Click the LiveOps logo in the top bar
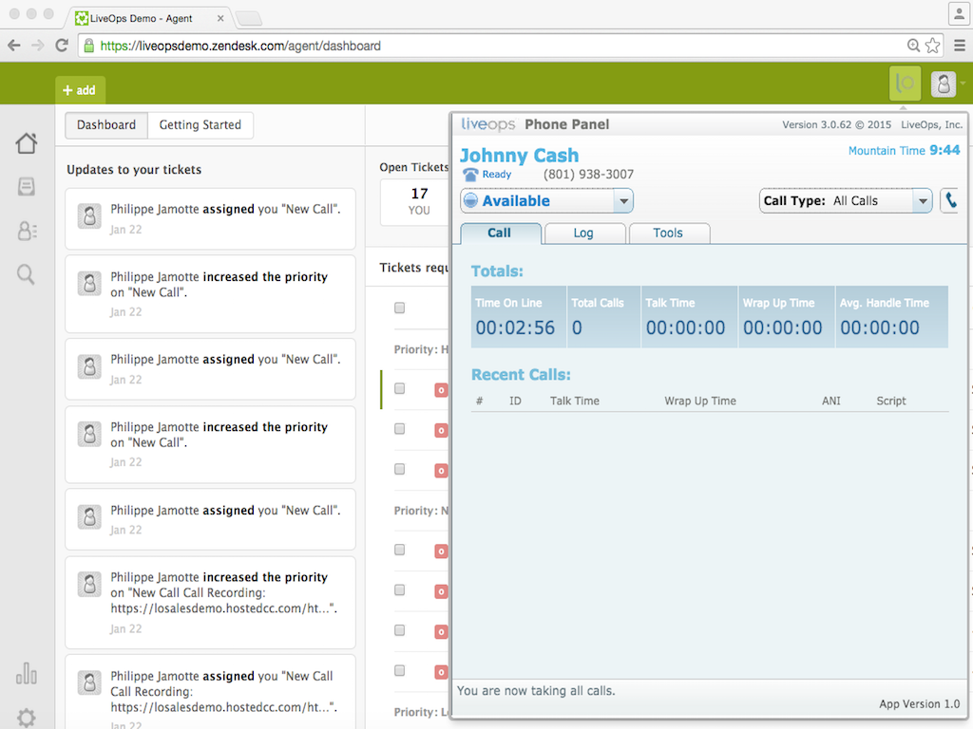The image size is (973, 729). [x=904, y=84]
